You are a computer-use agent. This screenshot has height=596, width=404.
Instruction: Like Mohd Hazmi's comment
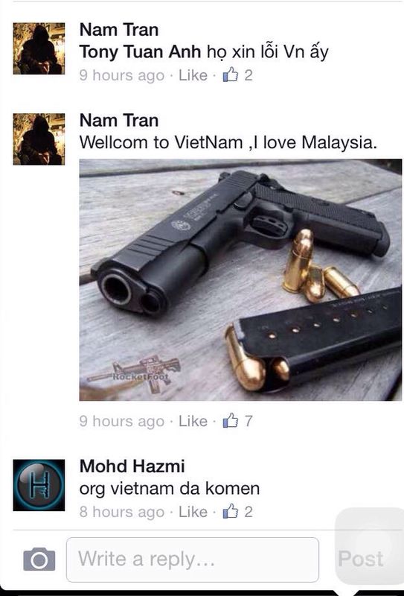coord(193,512)
